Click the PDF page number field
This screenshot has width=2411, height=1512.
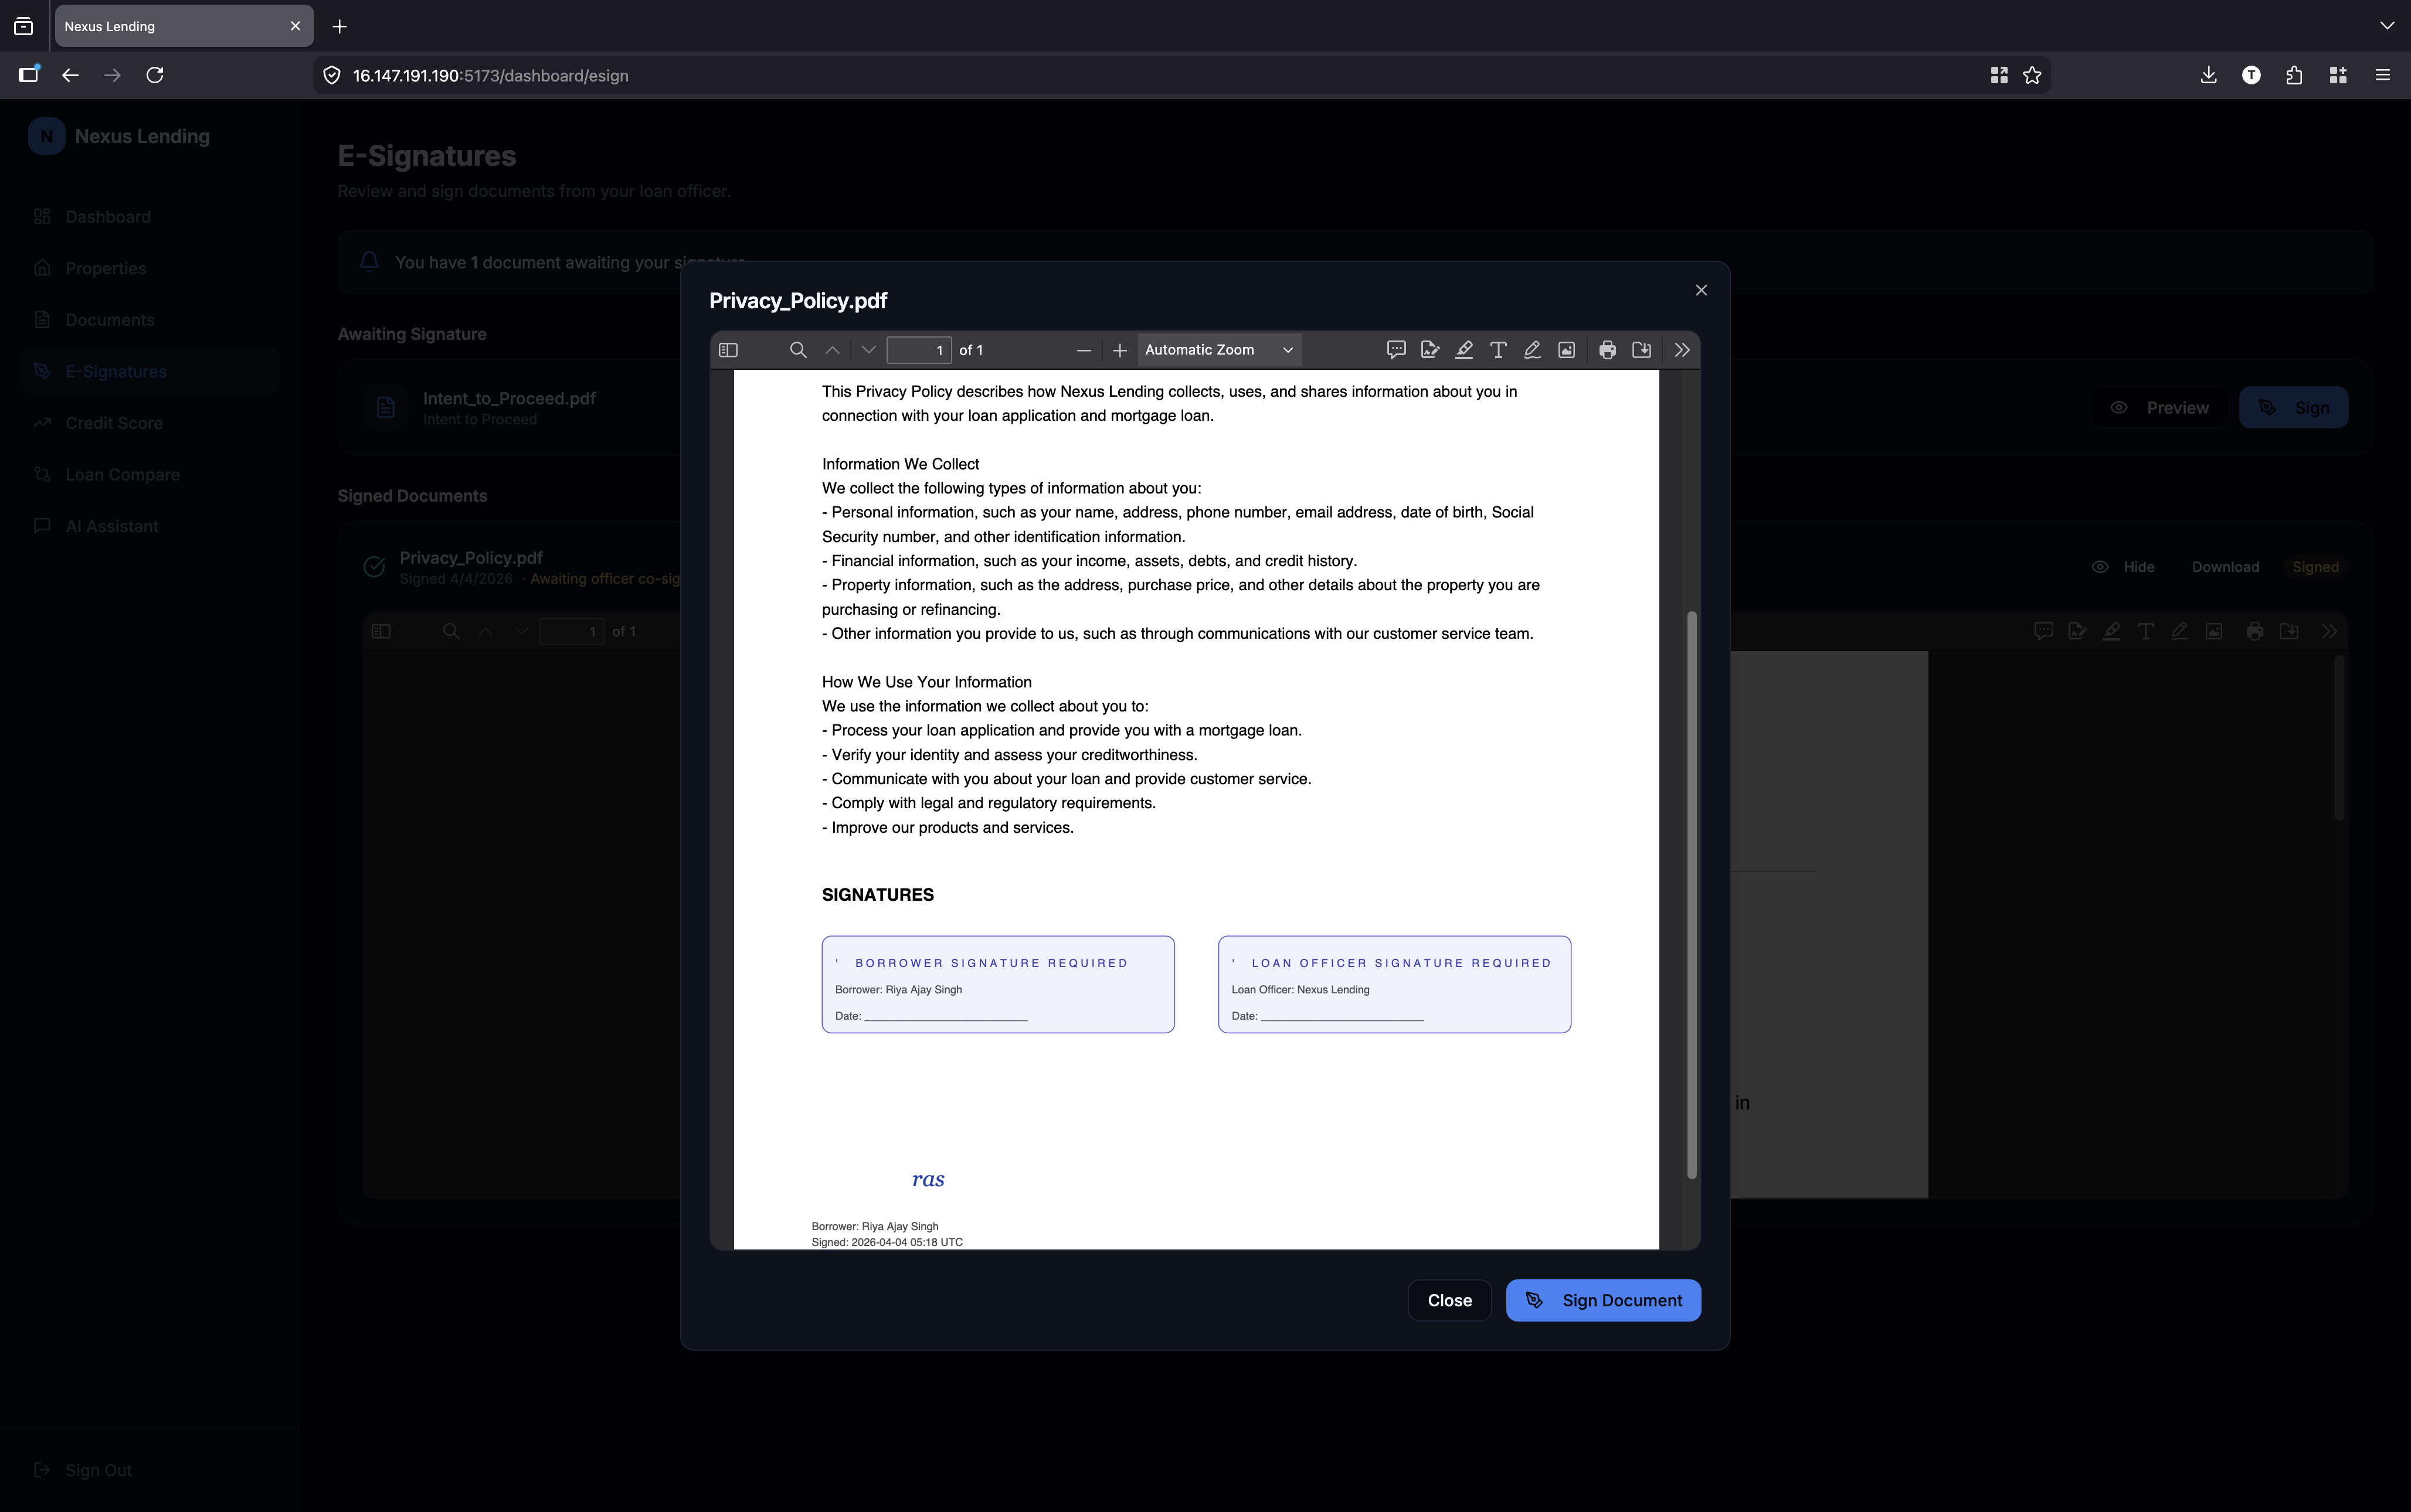pos(918,350)
